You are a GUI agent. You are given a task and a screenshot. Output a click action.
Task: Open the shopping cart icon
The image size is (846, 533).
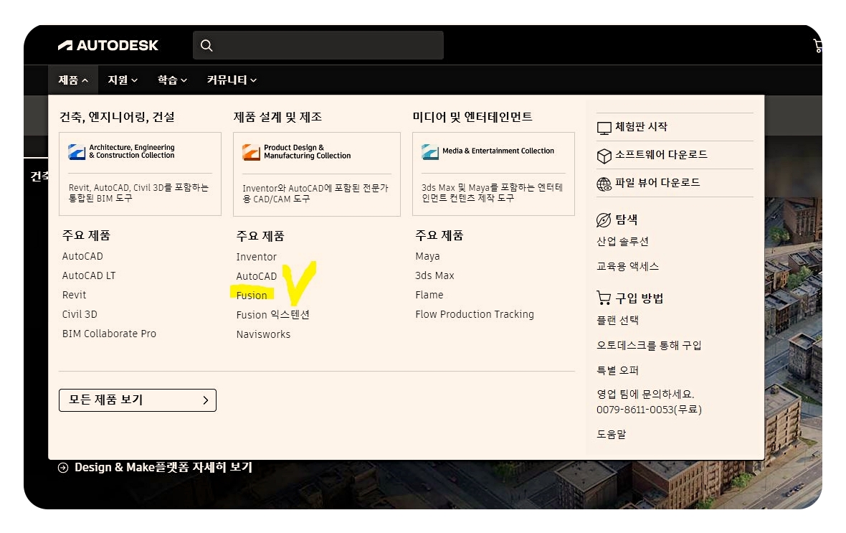(x=817, y=46)
